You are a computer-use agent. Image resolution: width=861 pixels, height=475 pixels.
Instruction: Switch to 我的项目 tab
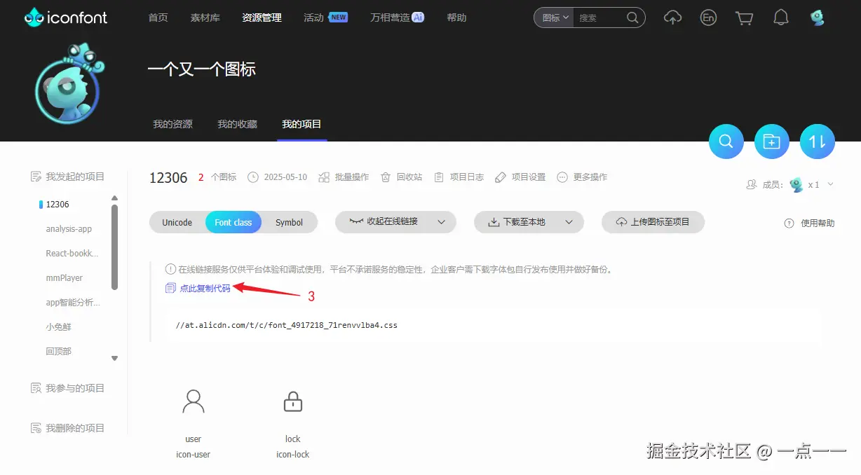[x=301, y=124]
